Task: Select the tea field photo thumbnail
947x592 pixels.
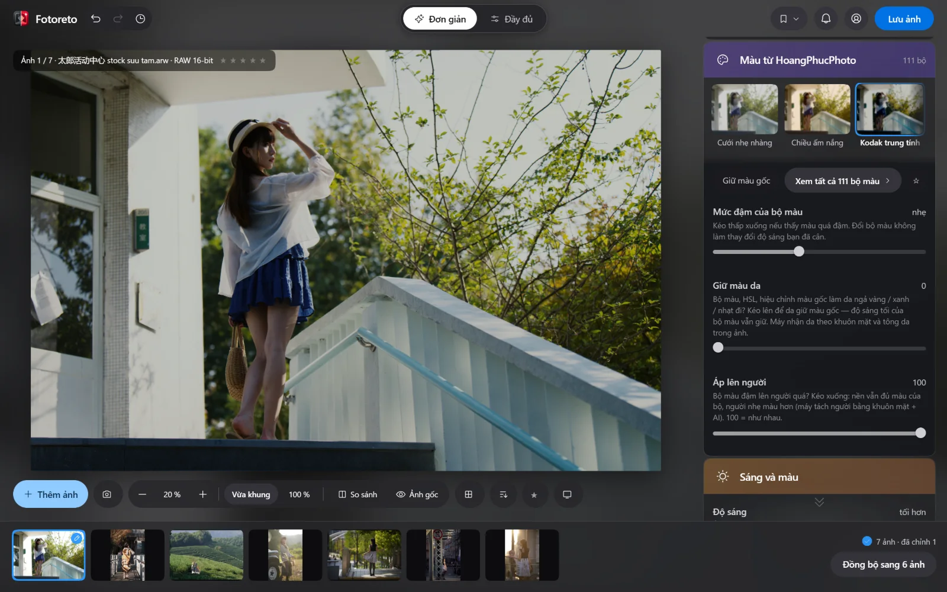Action: [x=207, y=555]
